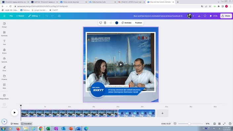
Task: Open the Elements panel in sidebar
Action: [4, 34]
